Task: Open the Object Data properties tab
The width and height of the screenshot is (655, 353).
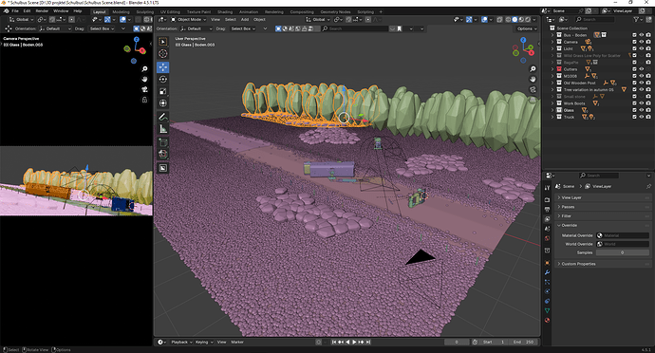Action: coord(547,311)
